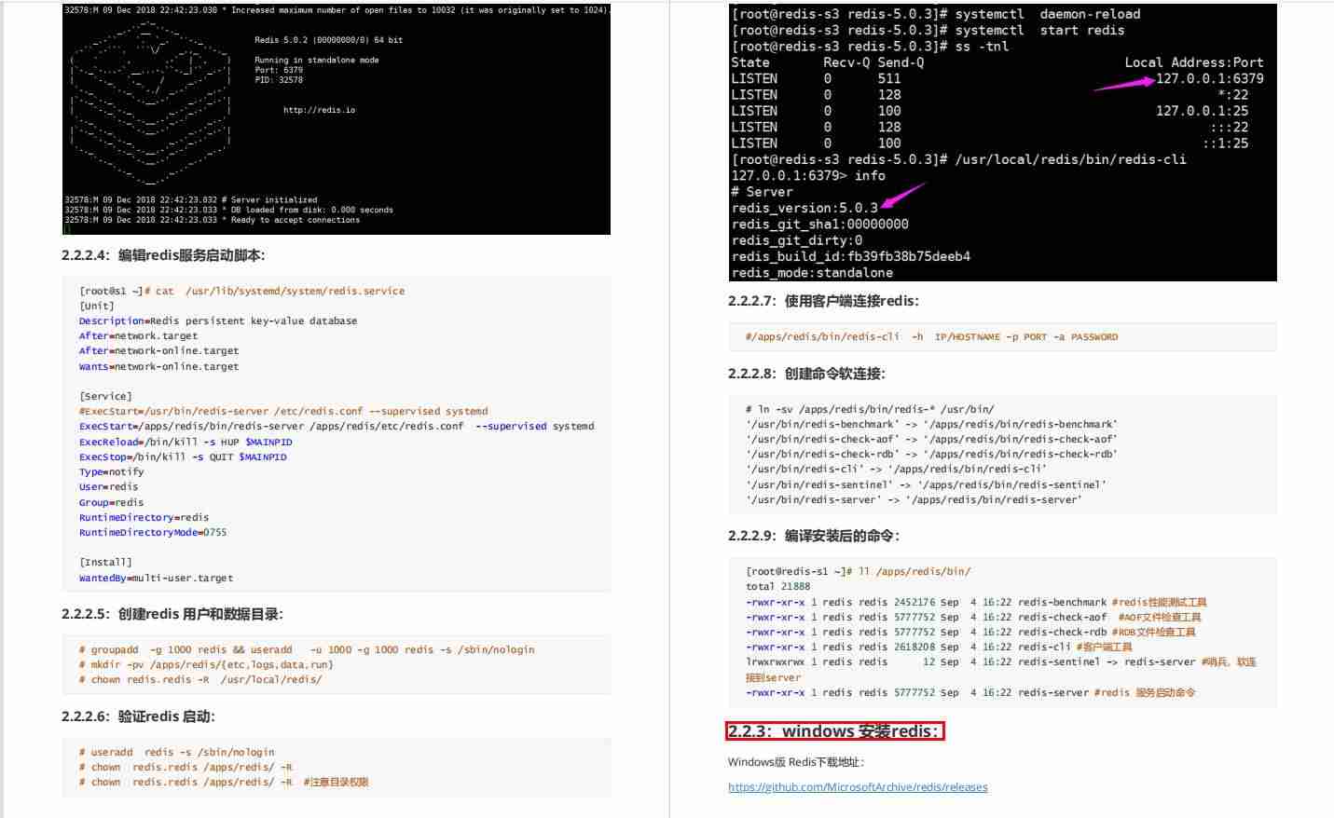The height and width of the screenshot is (818, 1334).
Task: Click the "# groupadd -g 1000 redis" command line
Action: 307,649
